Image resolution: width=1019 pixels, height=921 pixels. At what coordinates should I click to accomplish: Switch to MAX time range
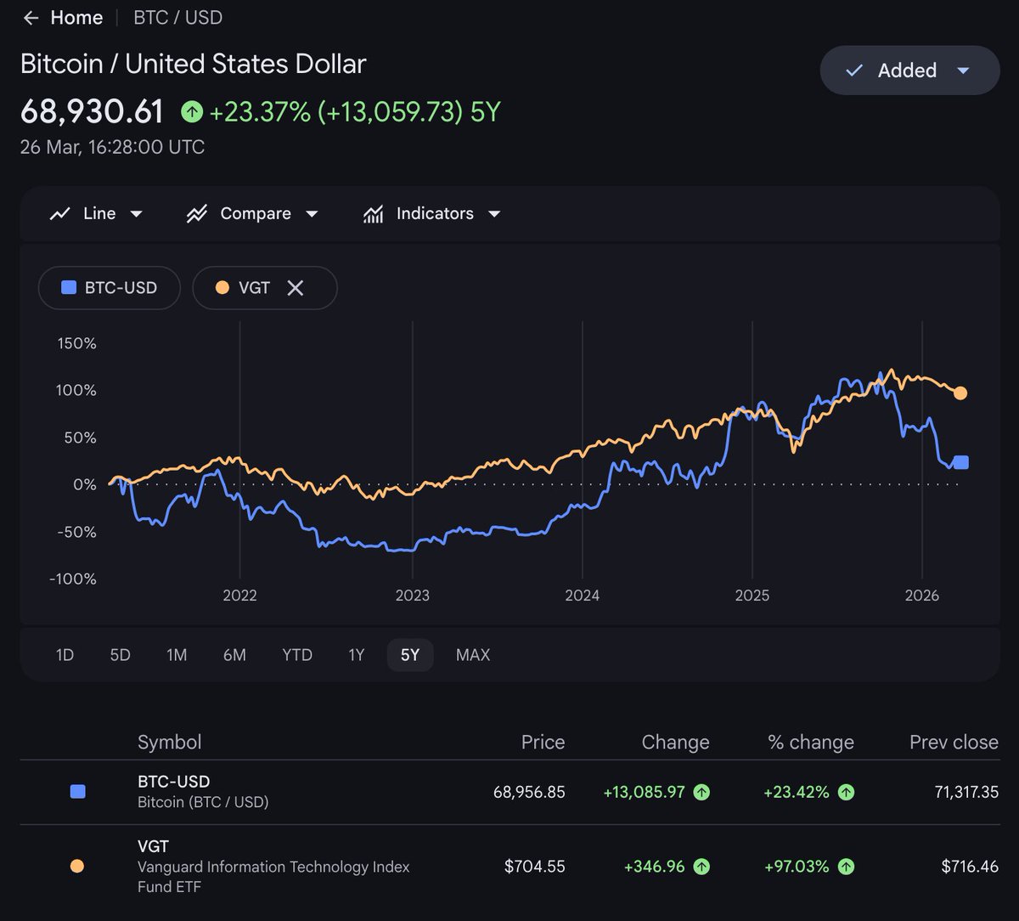473,655
